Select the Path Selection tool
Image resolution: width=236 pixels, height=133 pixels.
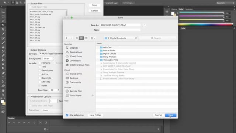tap(3, 82)
